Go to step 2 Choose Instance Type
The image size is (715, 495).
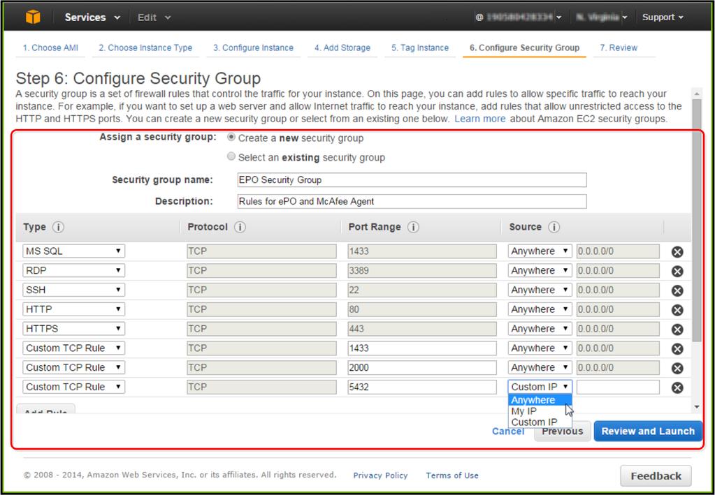[x=145, y=47]
